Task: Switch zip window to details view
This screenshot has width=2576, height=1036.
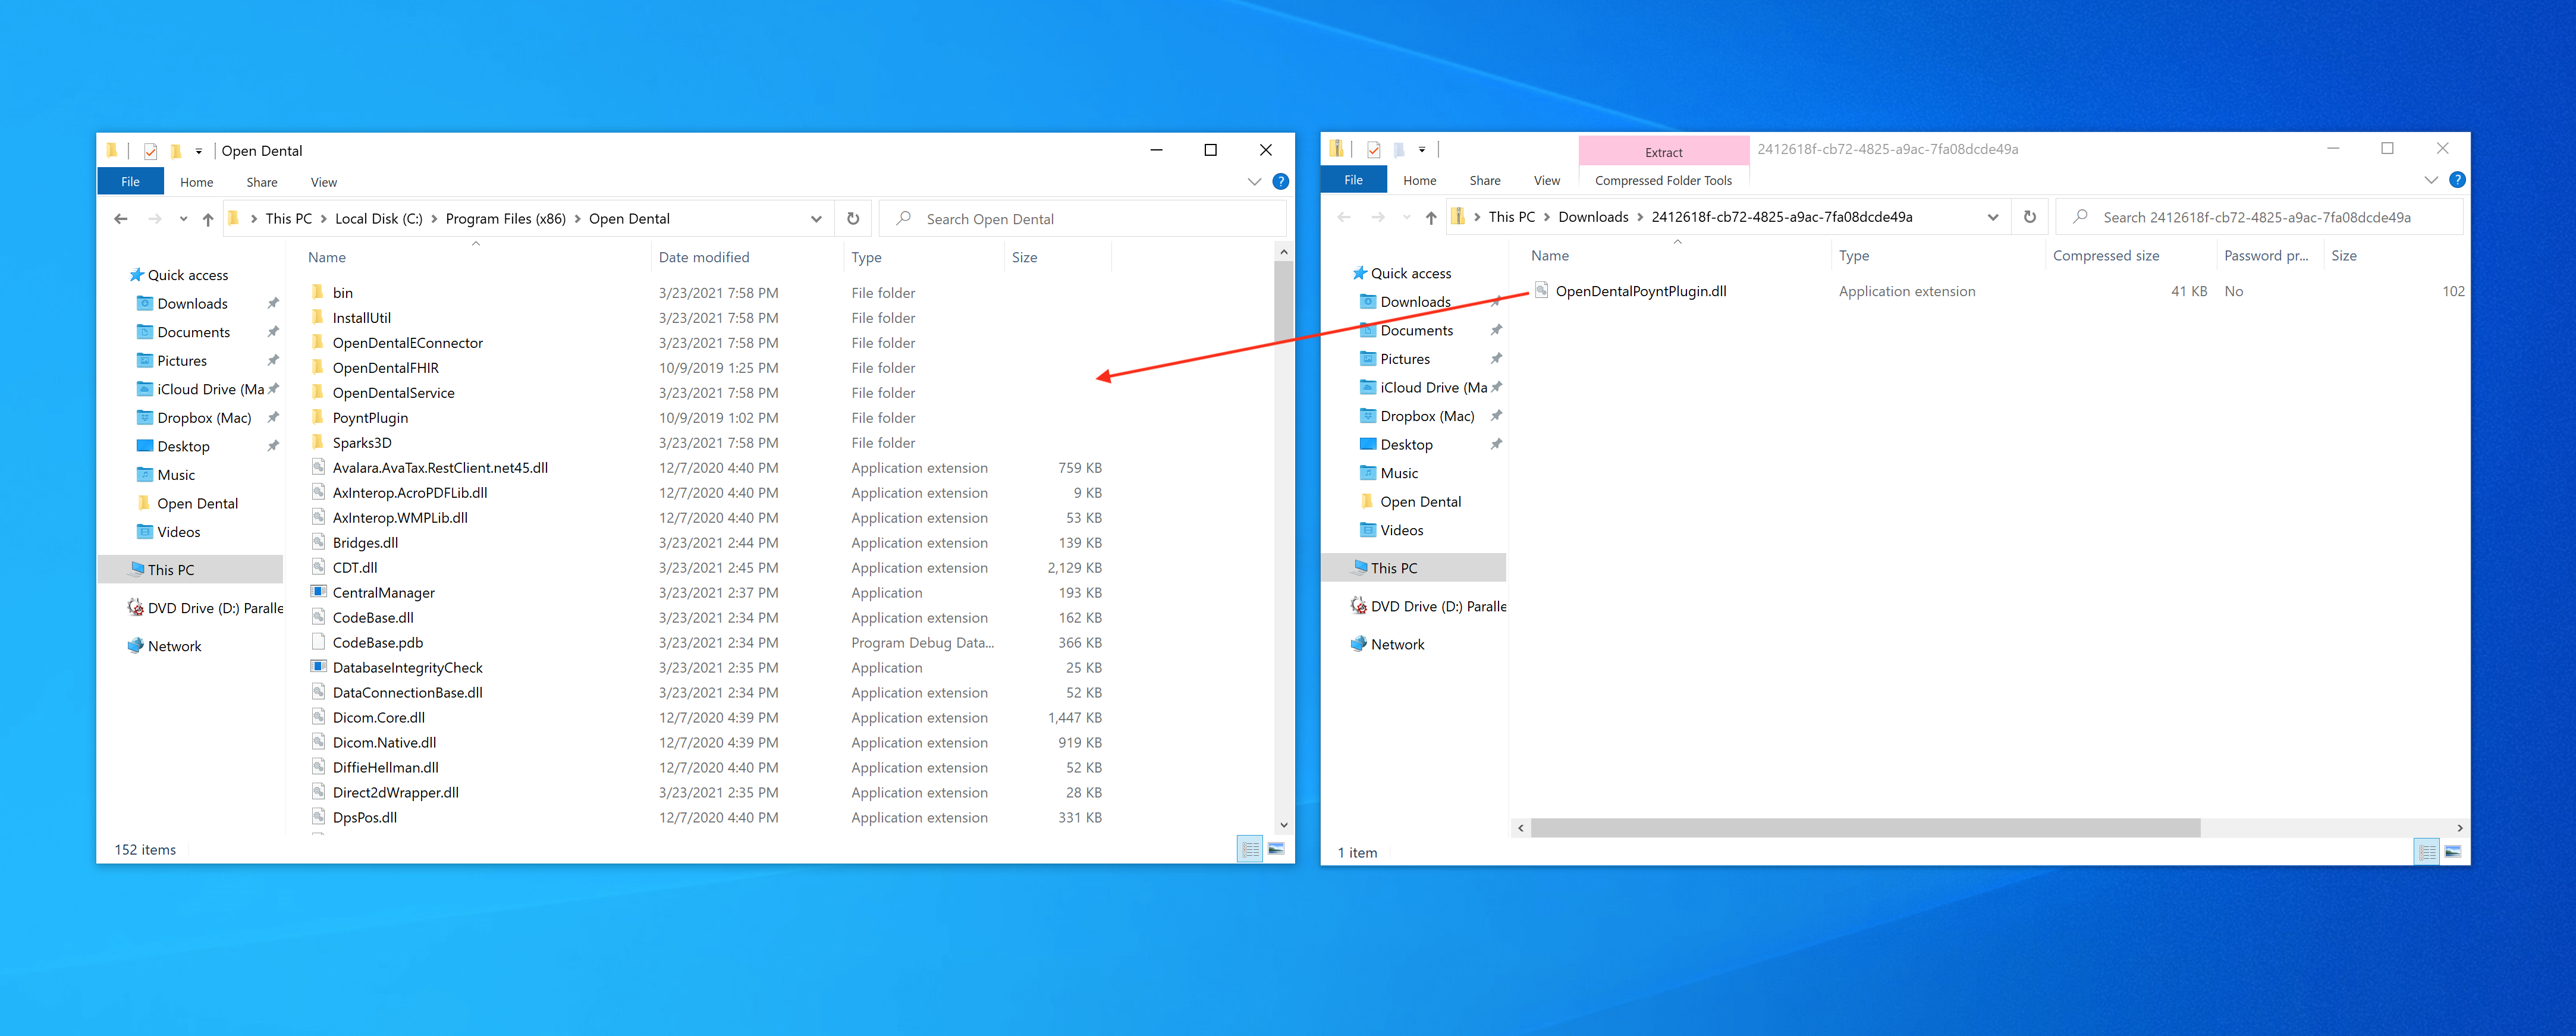Action: tap(2427, 852)
